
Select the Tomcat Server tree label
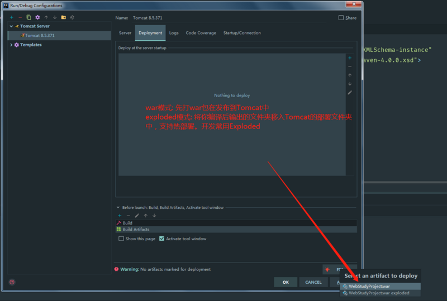coord(35,26)
